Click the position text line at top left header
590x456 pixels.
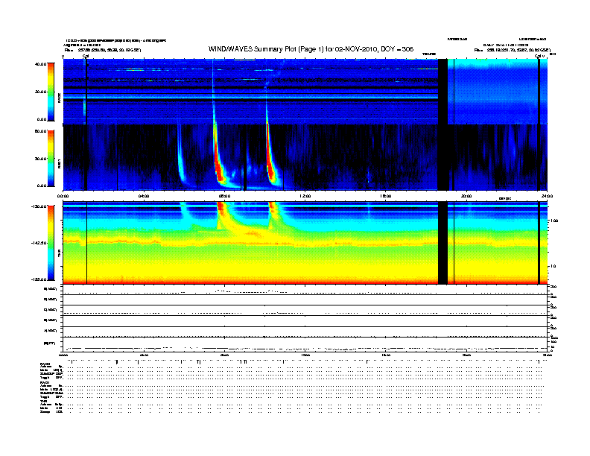click(103, 50)
